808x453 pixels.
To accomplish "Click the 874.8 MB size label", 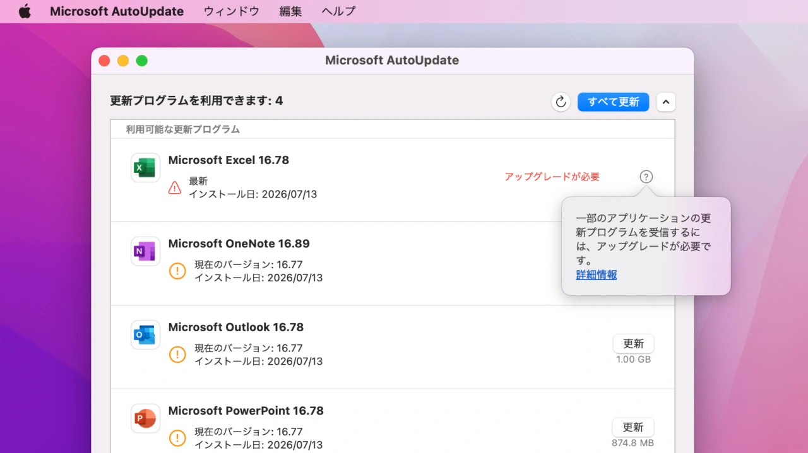I will 633,443.
